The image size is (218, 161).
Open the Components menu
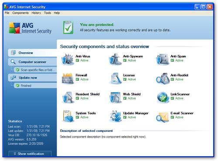20,13
